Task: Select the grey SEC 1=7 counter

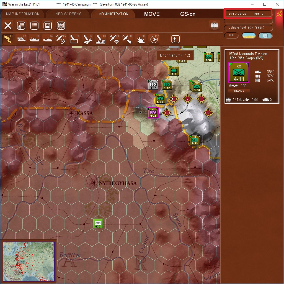Action: [x=153, y=85]
